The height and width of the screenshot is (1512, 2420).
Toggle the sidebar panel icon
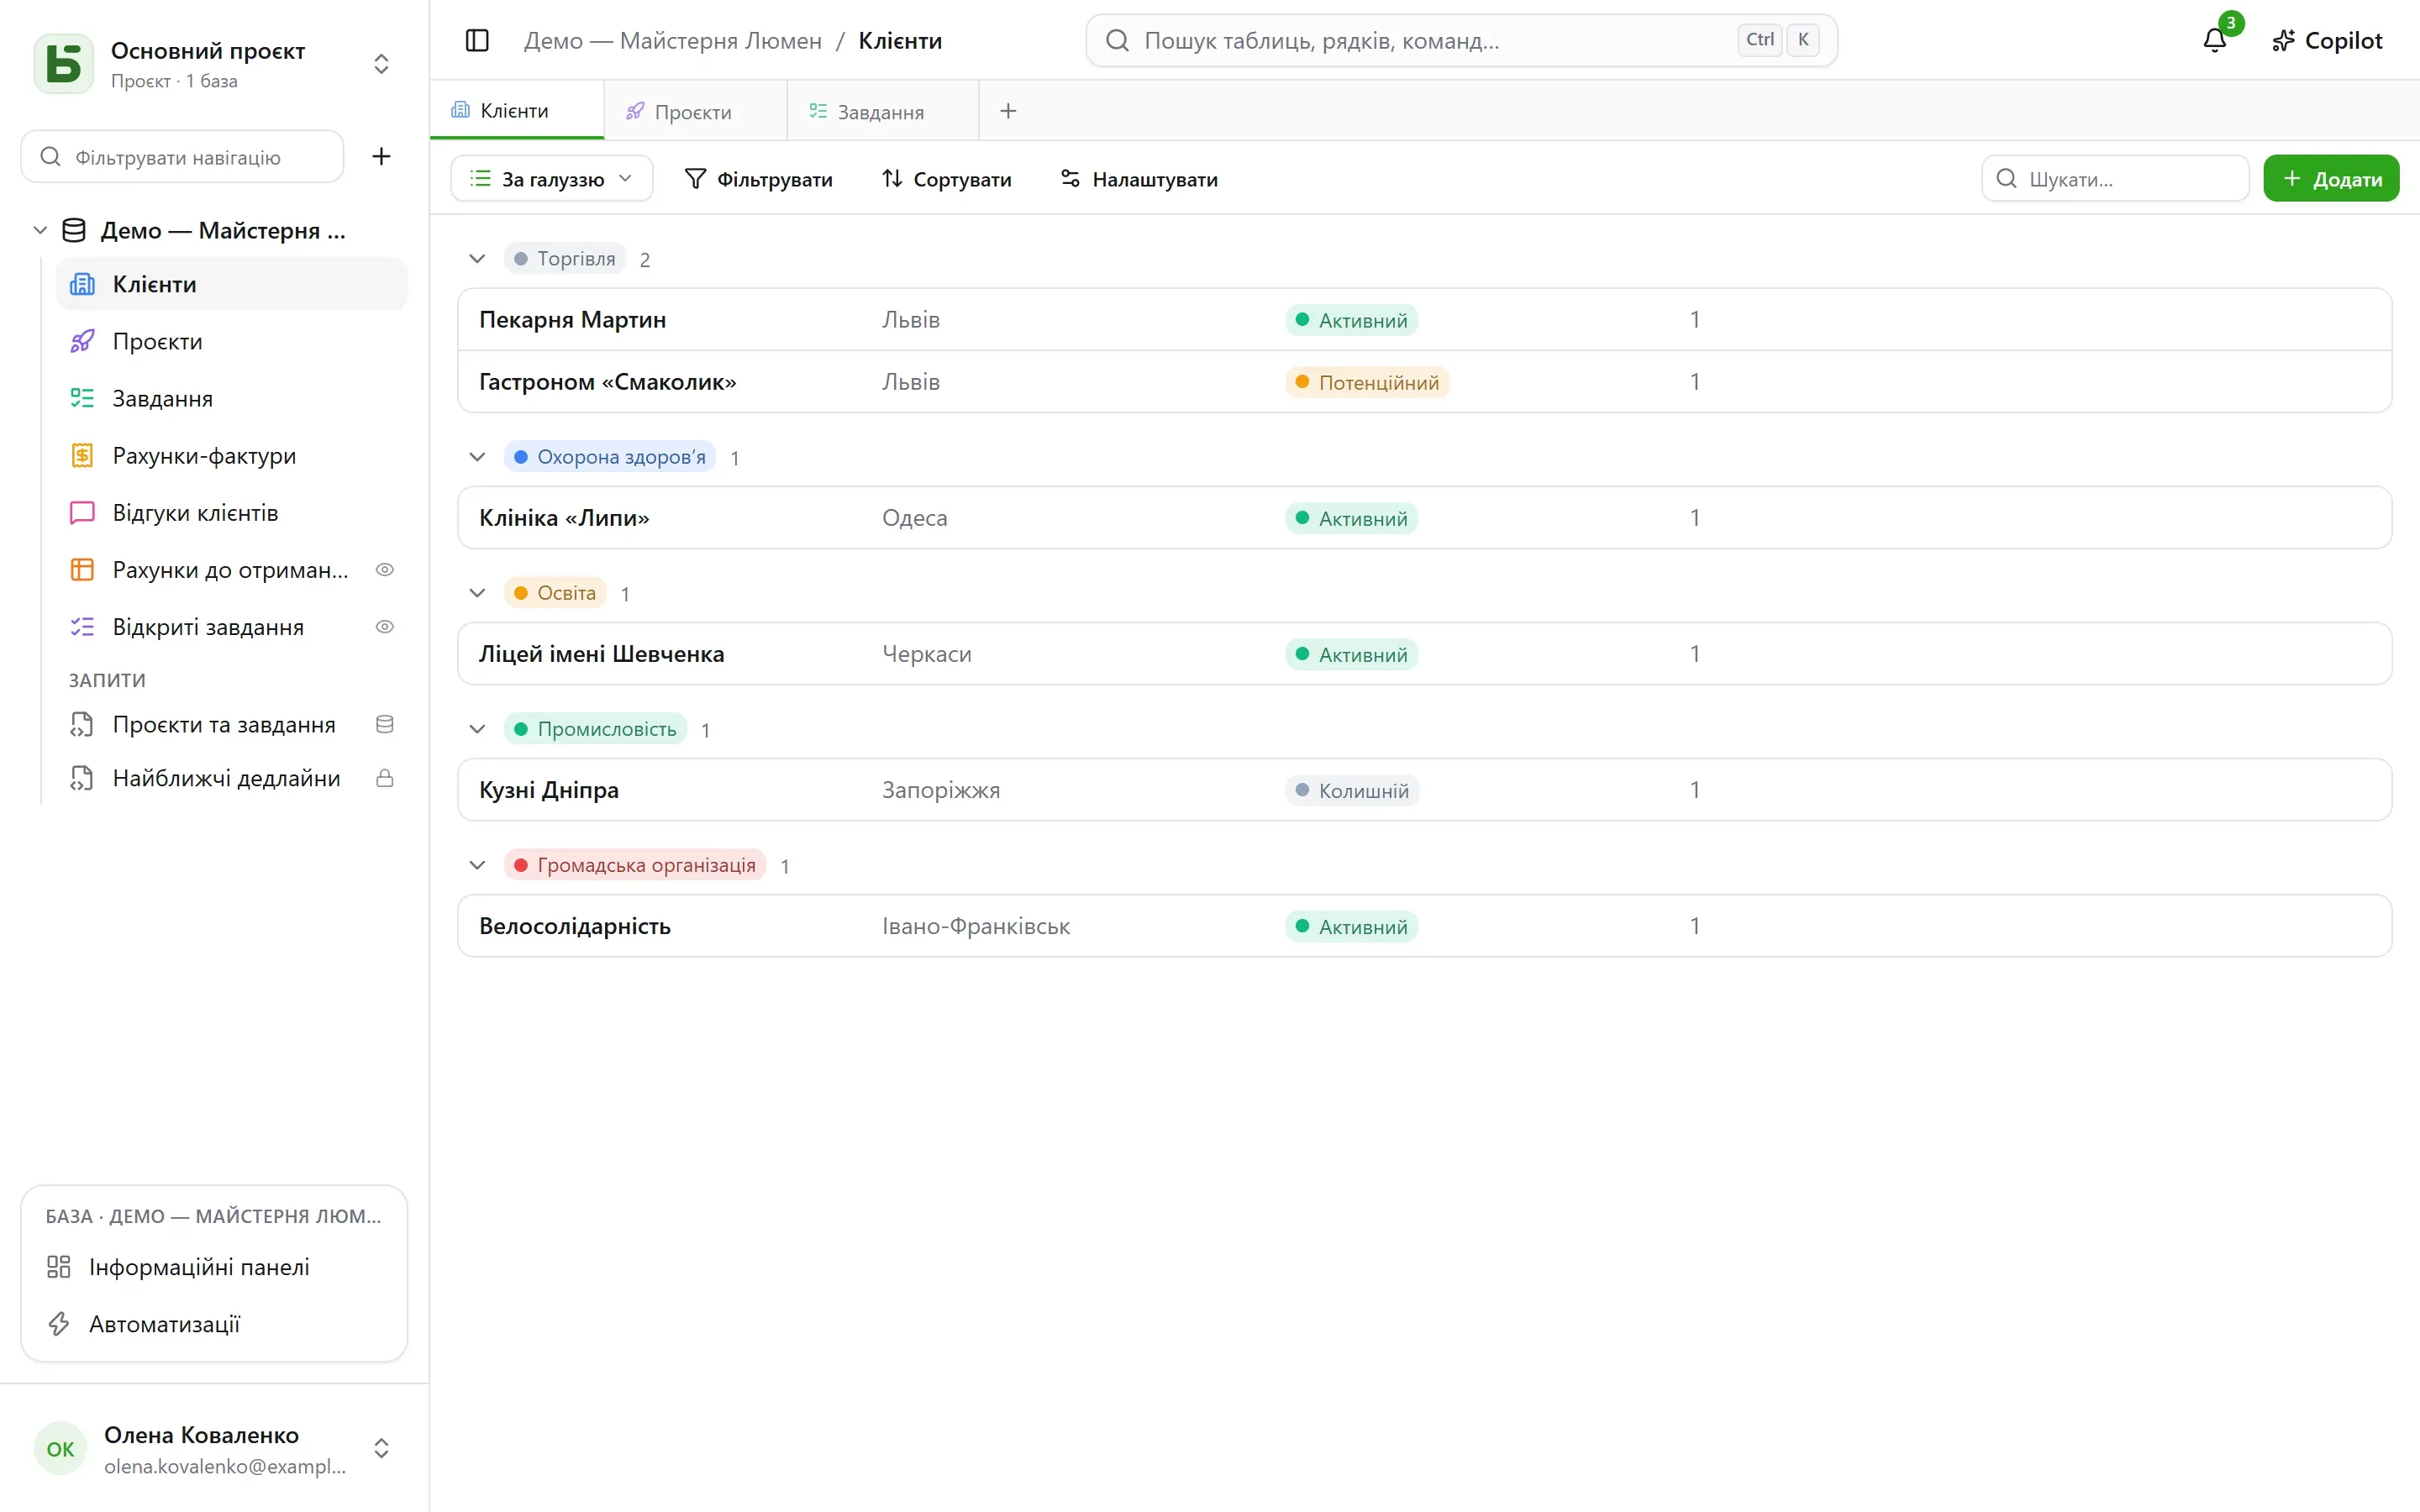[x=477, y=40]
